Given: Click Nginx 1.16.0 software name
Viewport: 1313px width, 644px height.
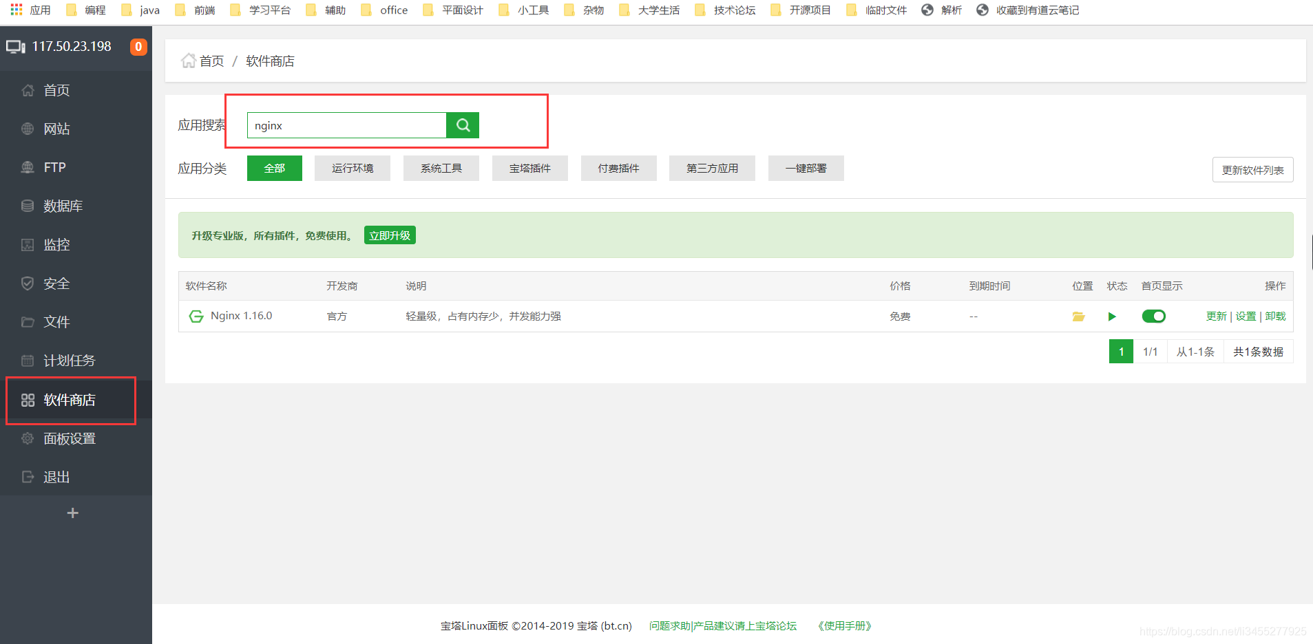Looking at the screenshot, I should click(242, 316).
